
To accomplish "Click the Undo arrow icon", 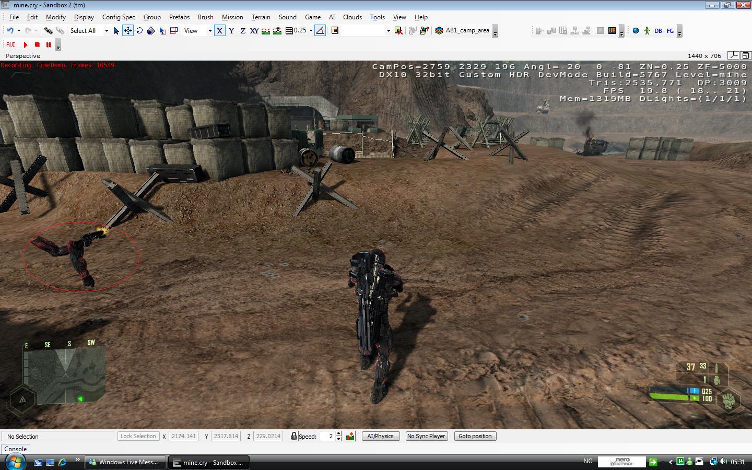I will tap(10, 30).
